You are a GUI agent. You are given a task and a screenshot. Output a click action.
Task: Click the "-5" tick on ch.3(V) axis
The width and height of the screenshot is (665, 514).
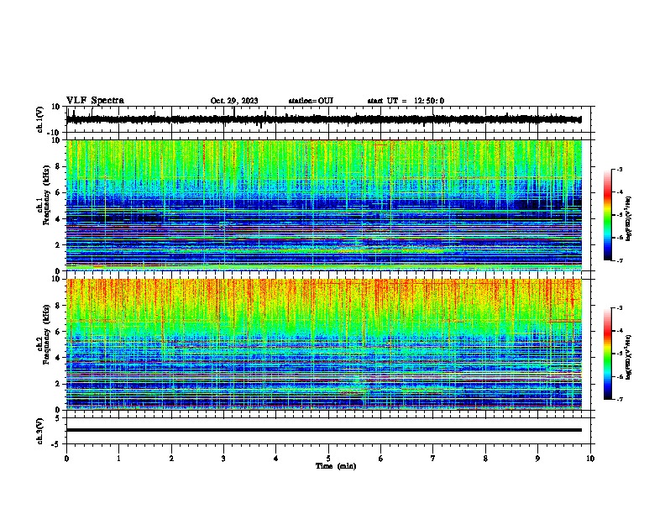click(x=56, y=444)
